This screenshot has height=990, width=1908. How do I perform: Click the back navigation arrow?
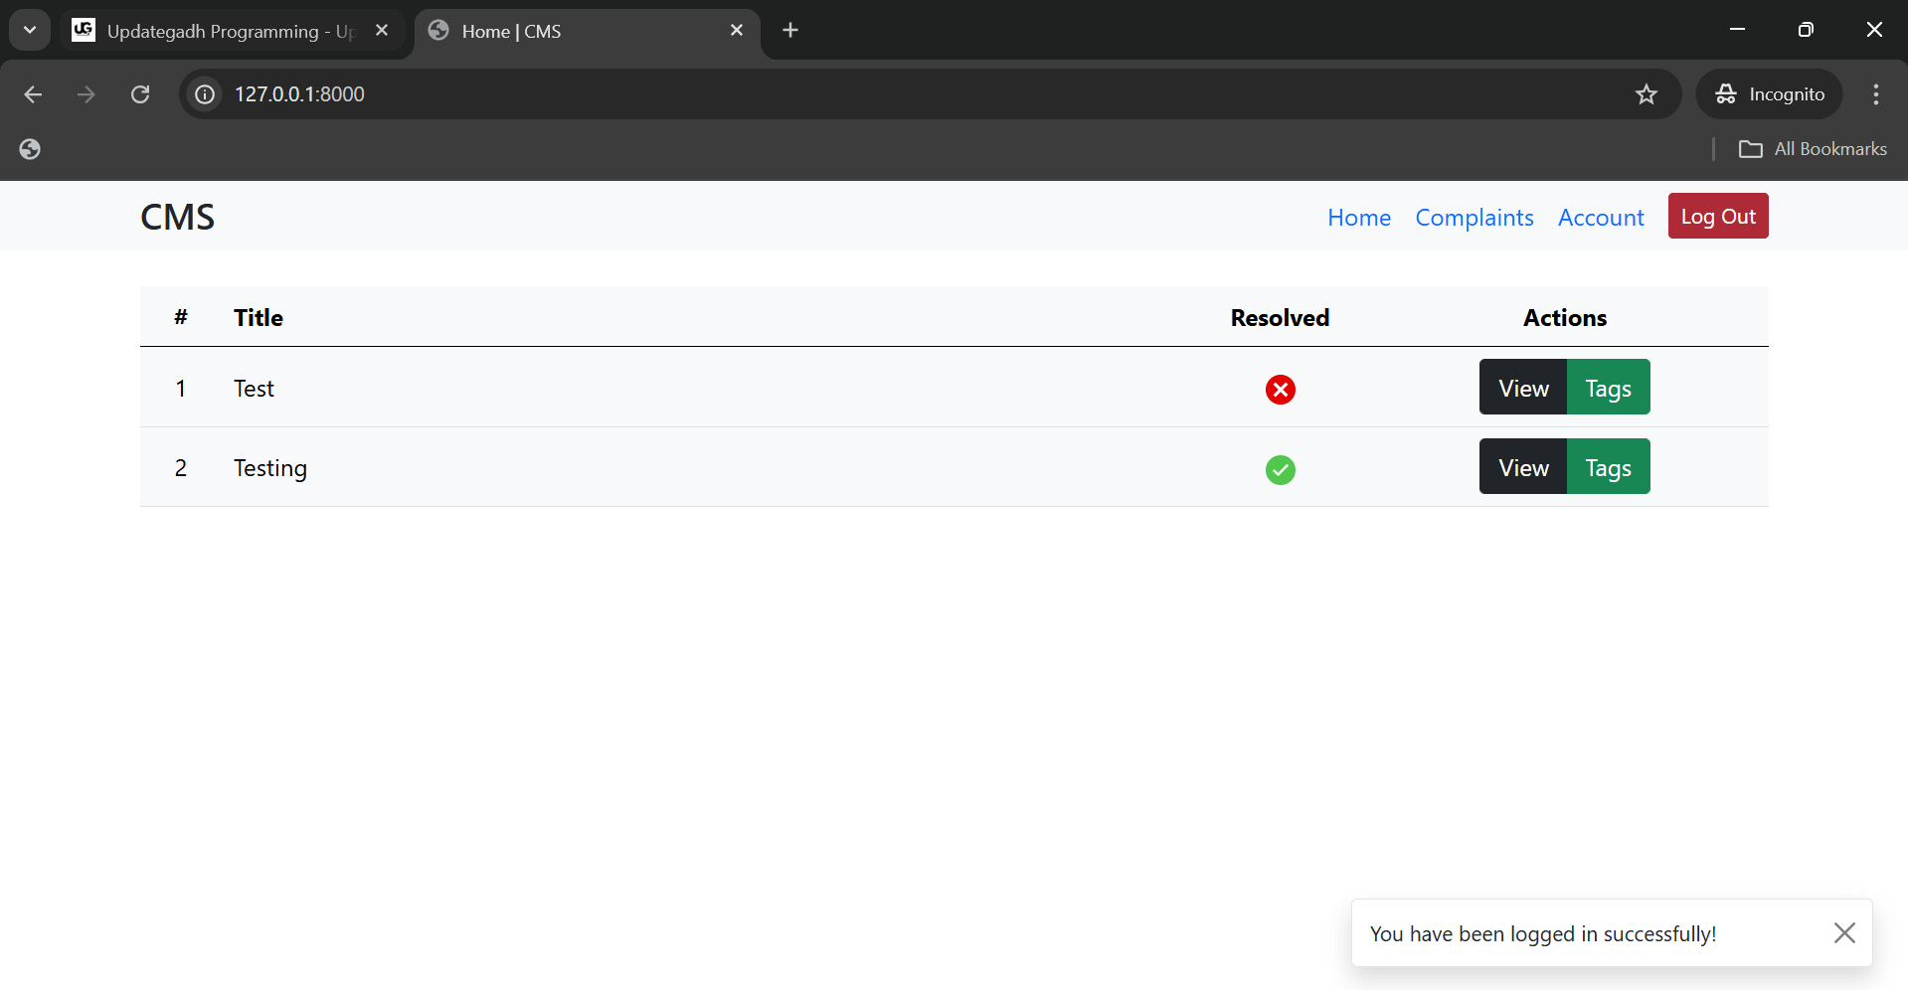pos(33,94)
